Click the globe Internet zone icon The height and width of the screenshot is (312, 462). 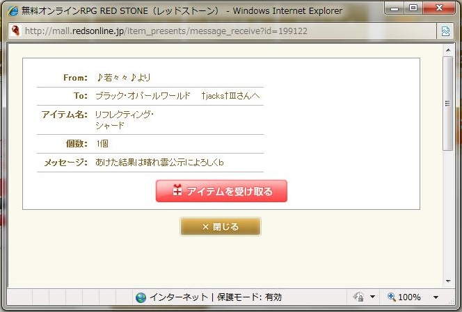coord(141,297)
